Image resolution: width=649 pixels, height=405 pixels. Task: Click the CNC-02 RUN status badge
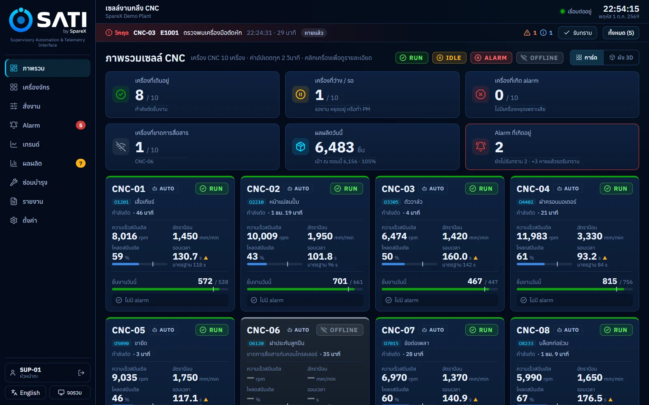pyautogui.click(x=346, y=189)
